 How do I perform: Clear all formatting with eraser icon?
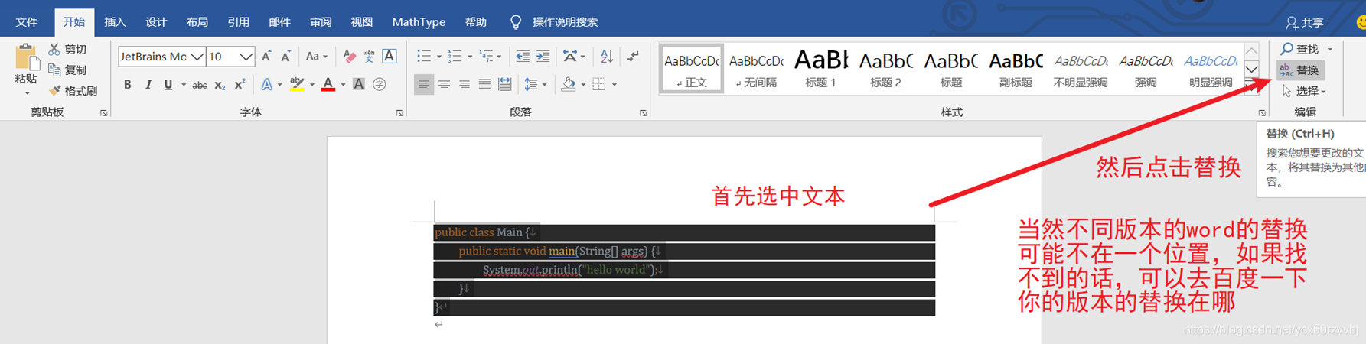(350, 56)
